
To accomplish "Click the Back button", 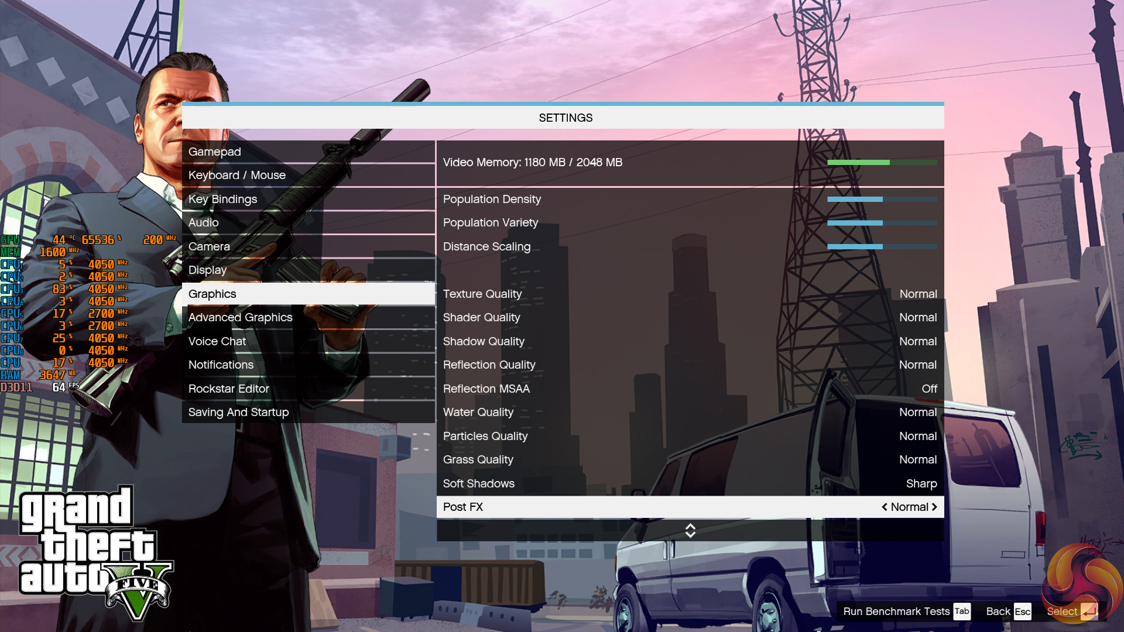I will tap(998, 612).
